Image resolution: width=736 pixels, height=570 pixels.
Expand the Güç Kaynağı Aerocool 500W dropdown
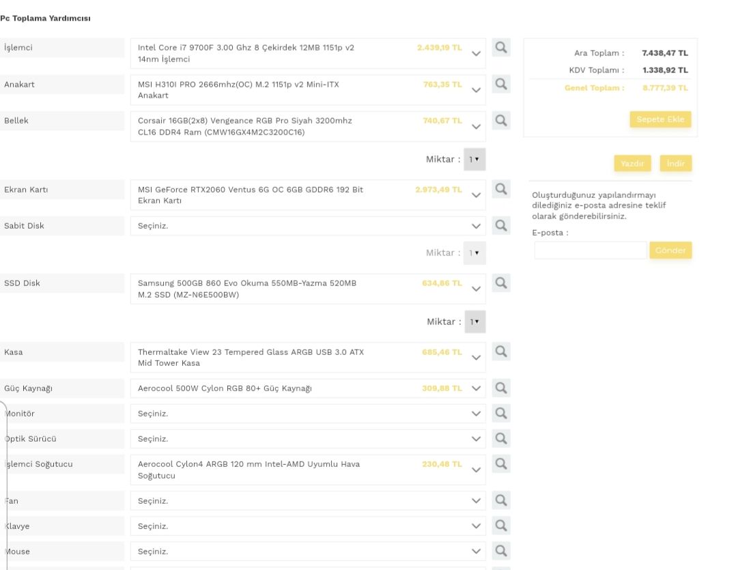click(308, 388)
